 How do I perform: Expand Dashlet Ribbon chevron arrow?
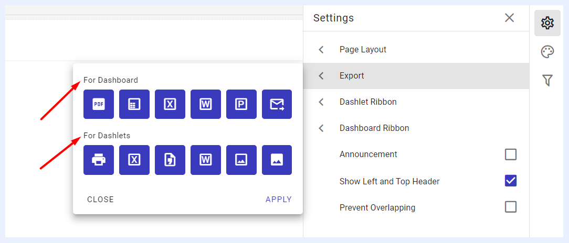pos(321,102)
